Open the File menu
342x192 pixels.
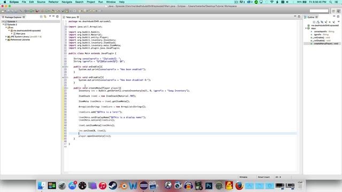coord(24,2)
